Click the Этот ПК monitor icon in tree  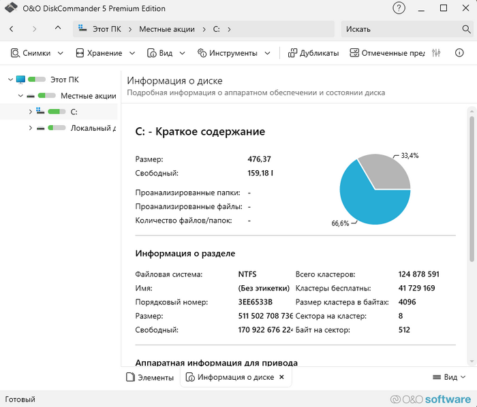(20, 80)
